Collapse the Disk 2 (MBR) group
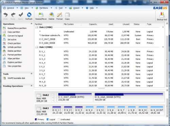 163,27
